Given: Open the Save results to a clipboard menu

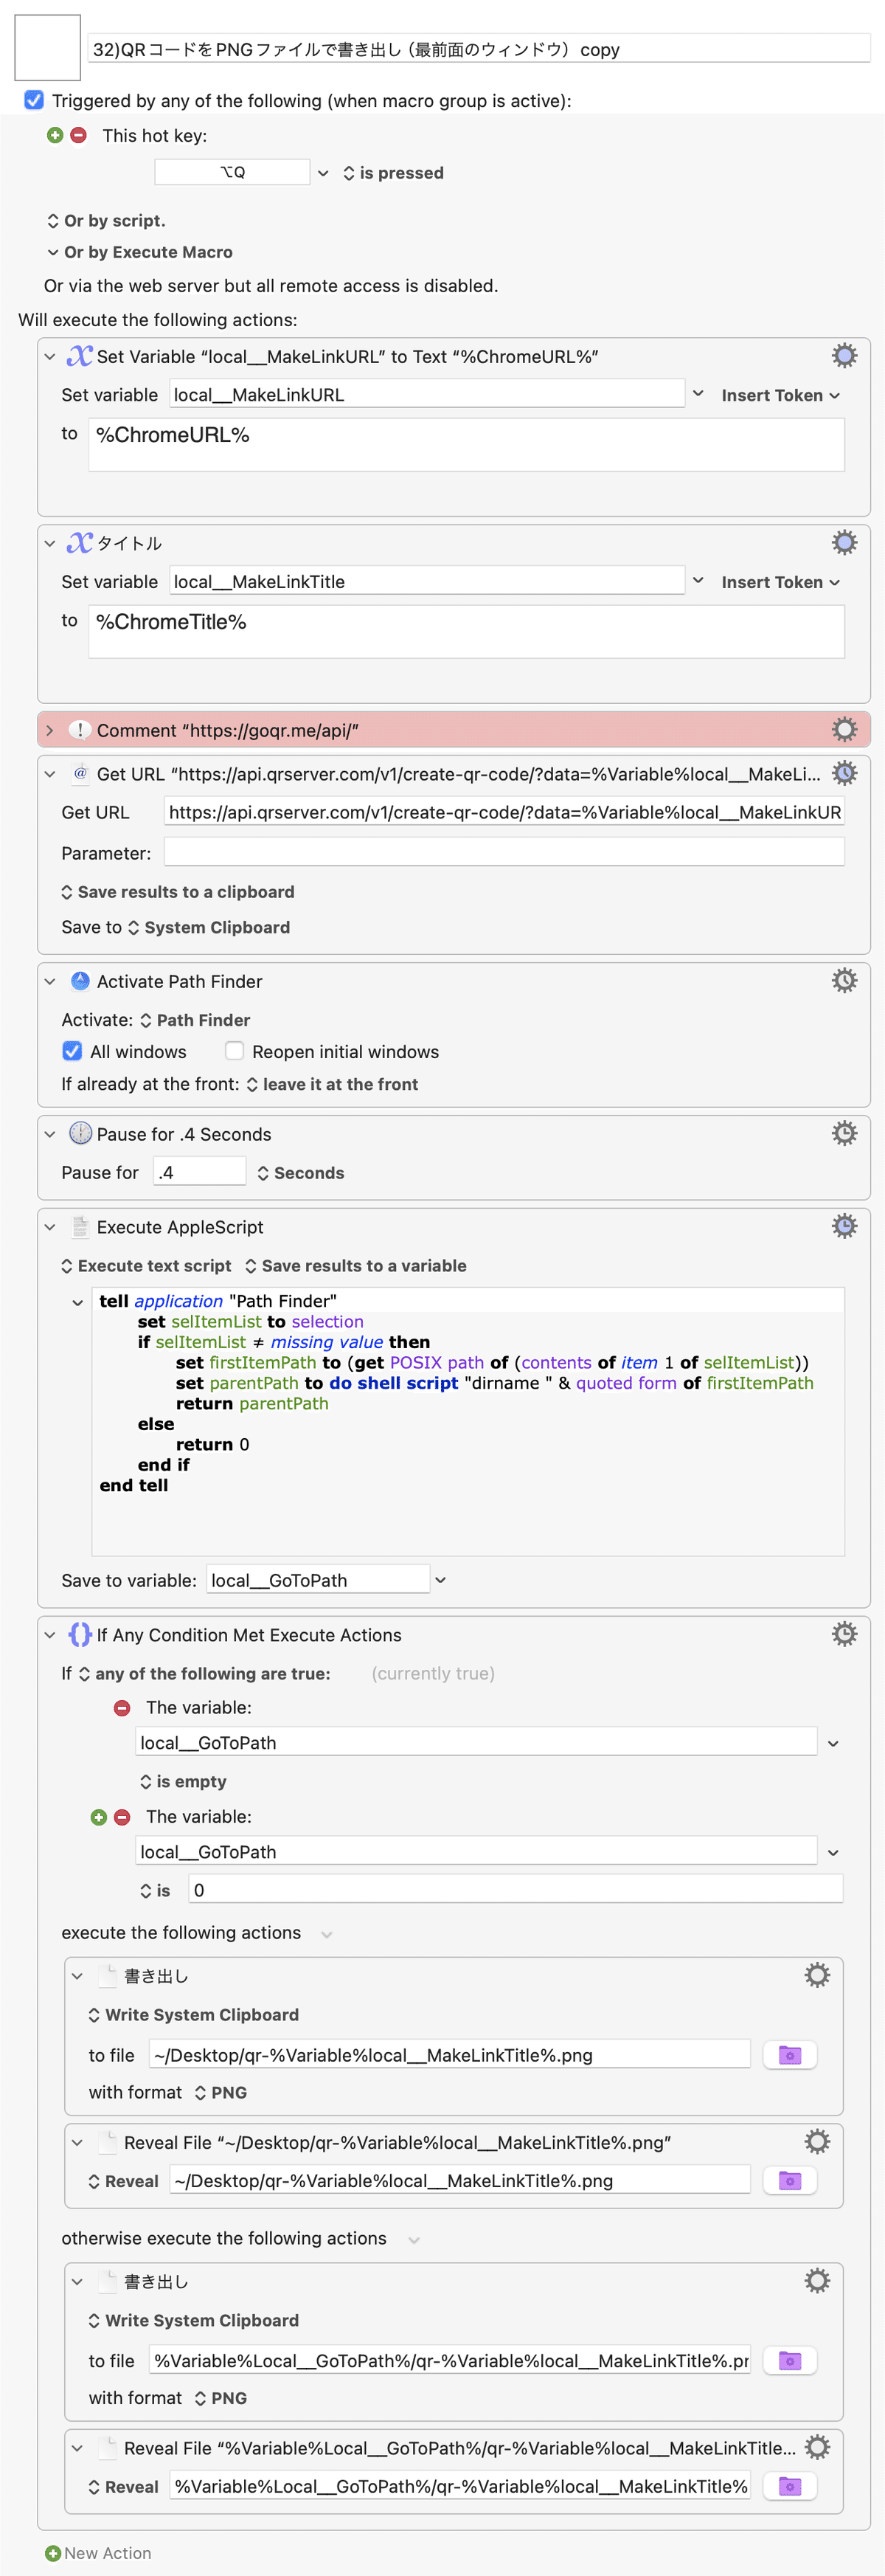Looking at the screenshot, I should point(177,892).
